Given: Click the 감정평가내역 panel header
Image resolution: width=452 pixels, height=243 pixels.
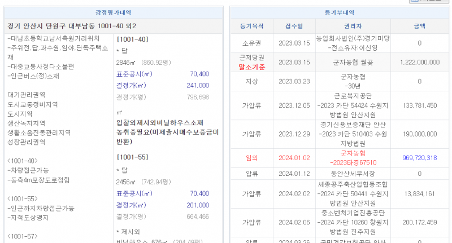Looking at the screenshot, I should click(113, 12).
